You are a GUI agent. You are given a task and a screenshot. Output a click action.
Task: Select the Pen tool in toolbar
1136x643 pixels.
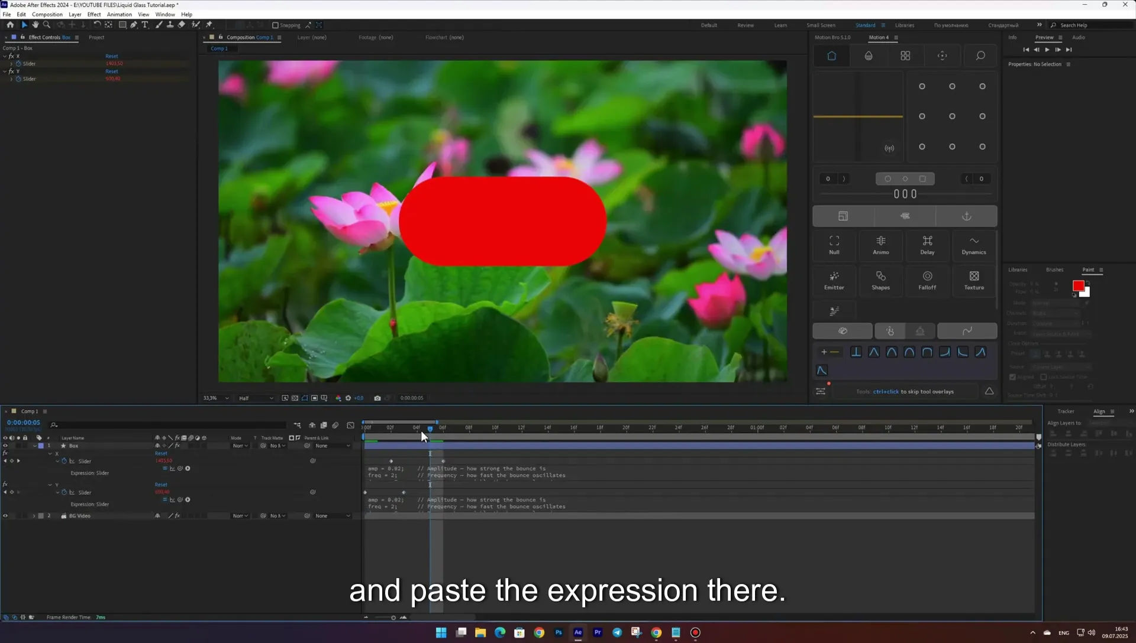click(134, 25)
